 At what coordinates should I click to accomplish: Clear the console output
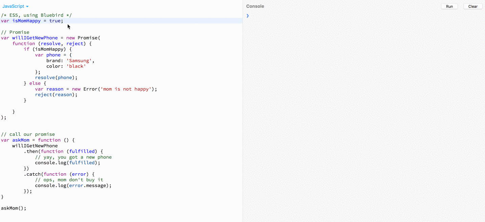[x=473, y=6]
